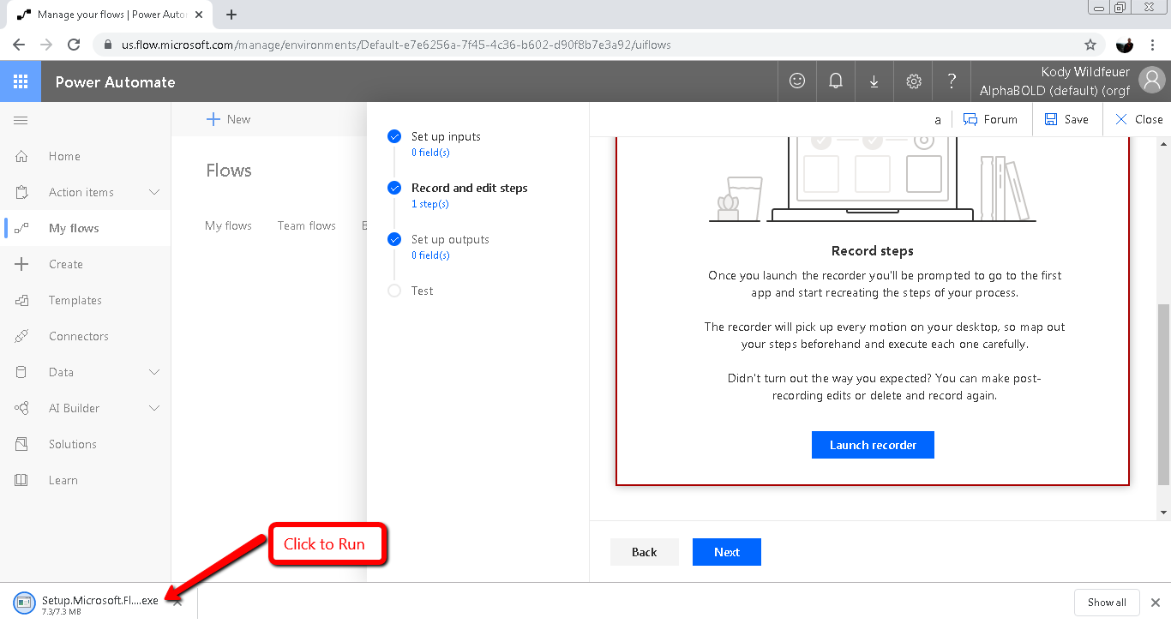
Task: Click the download arrow icon in header
Action: point(874,81)
